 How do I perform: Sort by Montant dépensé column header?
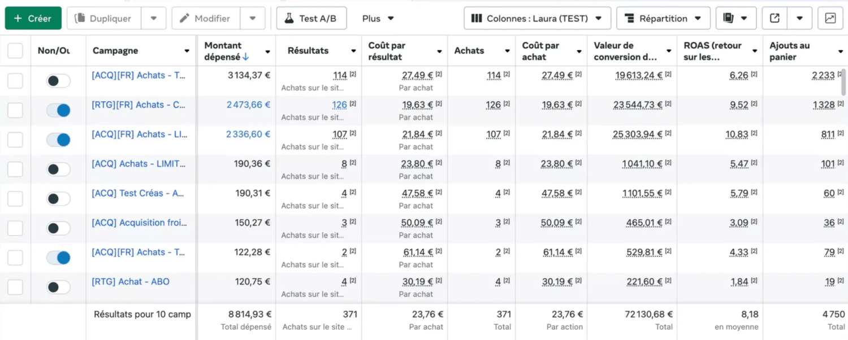(226, 51)
